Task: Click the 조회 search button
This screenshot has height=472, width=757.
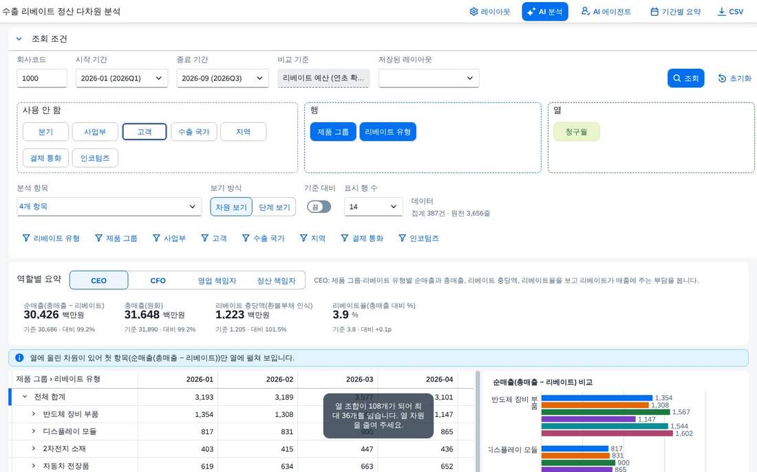Action: click(x=685, y=78)
